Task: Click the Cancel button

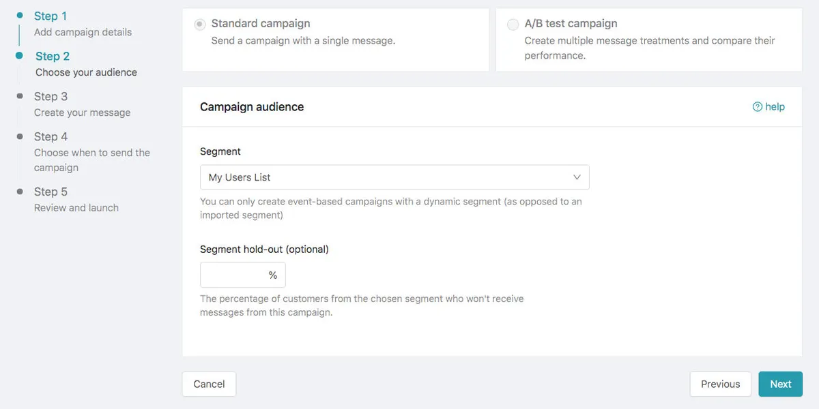Action: tap(209, 384)
